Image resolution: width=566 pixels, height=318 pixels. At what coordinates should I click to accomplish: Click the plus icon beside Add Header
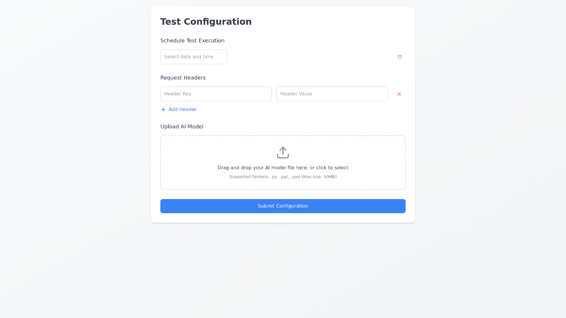[x=163, y=110]
